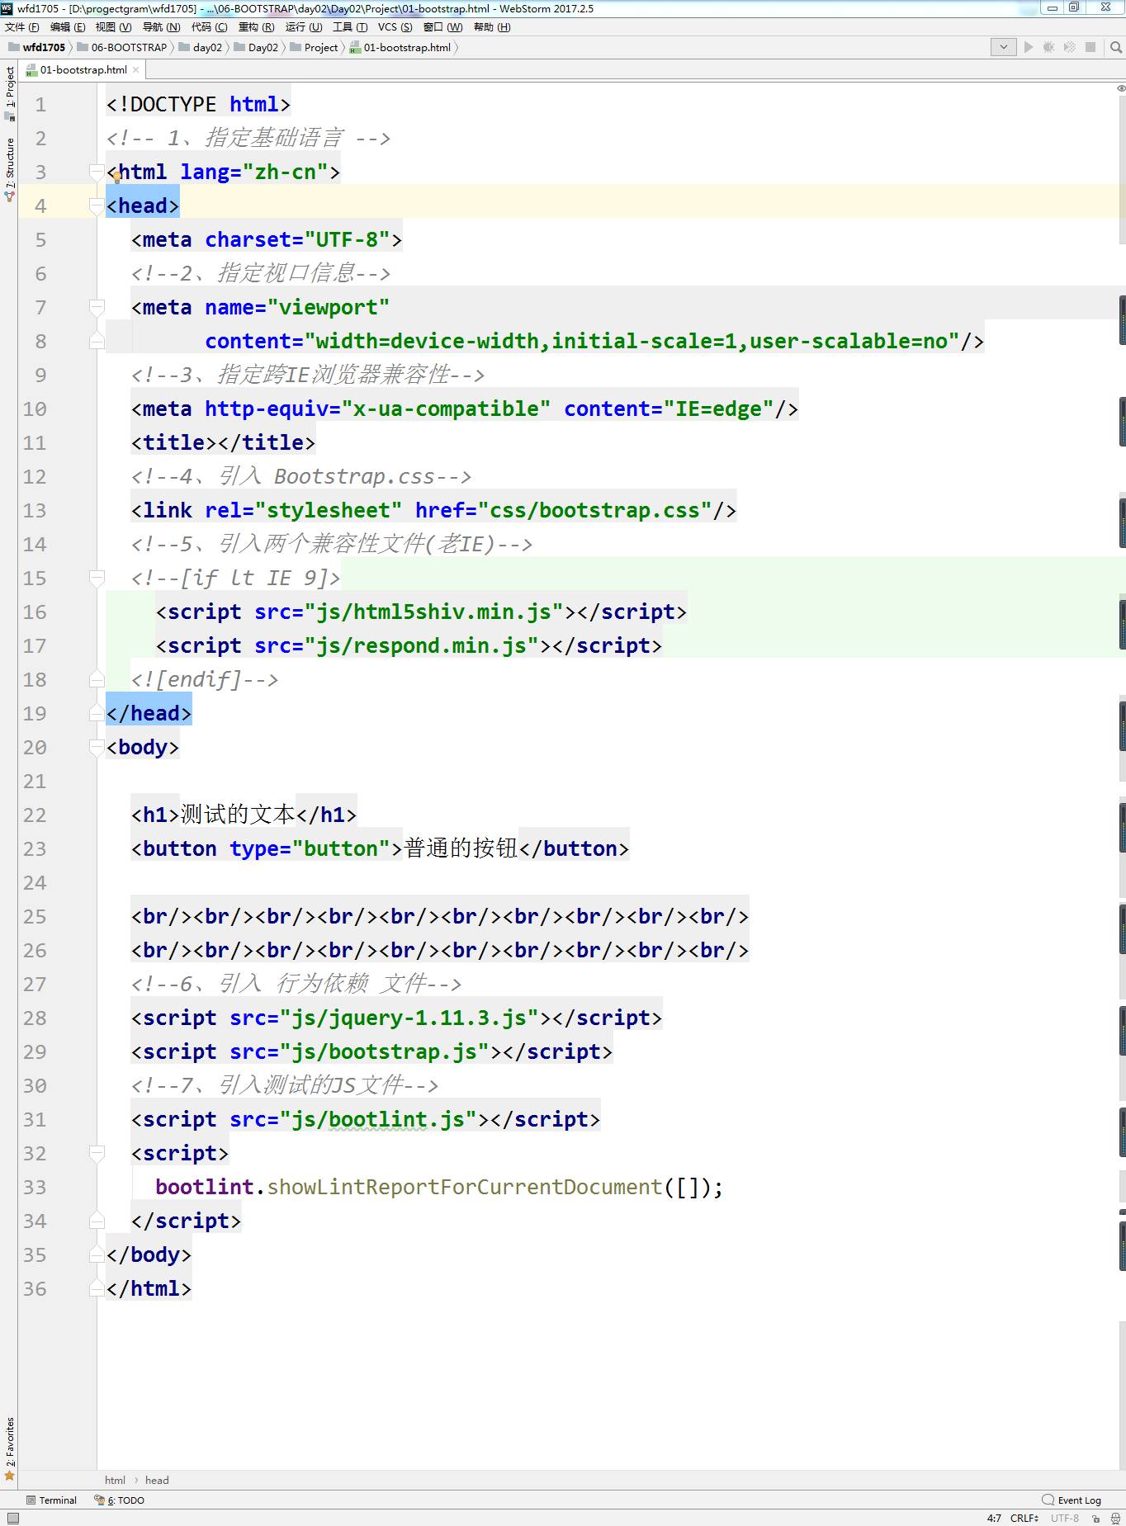Viewport: 1126px width, 1526px height.
Task: Click the Run with Coverage icon
Action: tap(1070, 47)
